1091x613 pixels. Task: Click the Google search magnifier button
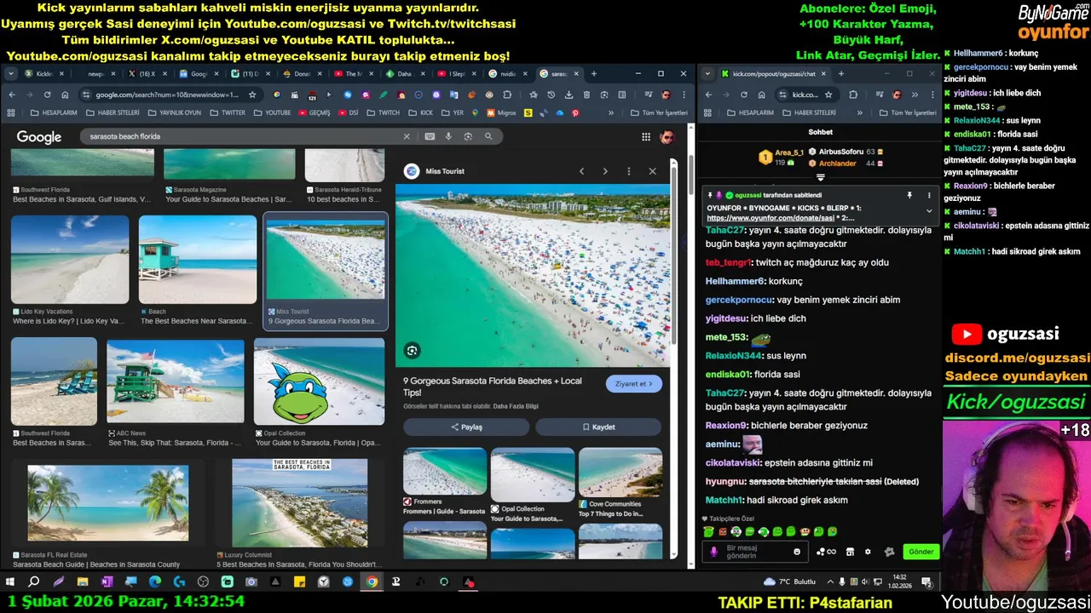tap(488, 136)
